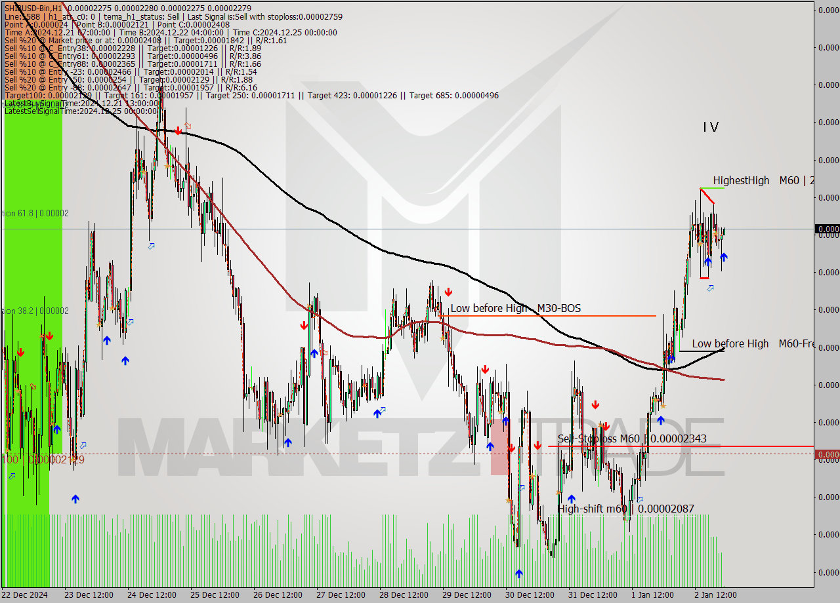Select the Sell %10 @ C_Entry88 row
Image resolution: width=840 pixels, height=603 pixels.
coord(133,64)
